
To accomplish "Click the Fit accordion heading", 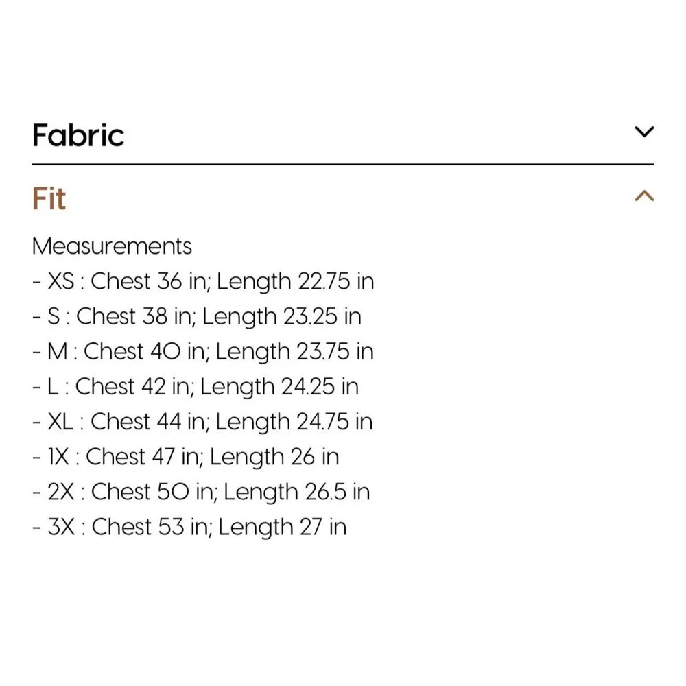I will tap(49, 199).
